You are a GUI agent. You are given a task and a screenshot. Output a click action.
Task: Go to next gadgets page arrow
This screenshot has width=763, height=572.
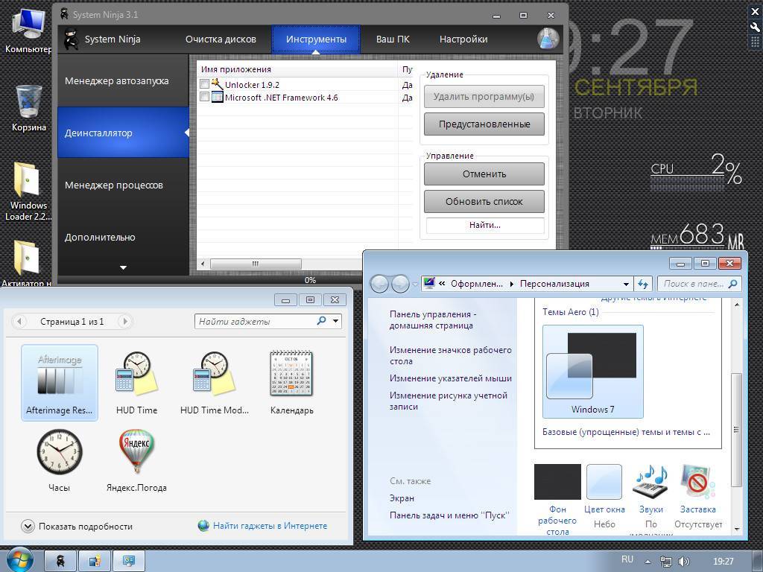tap(124, 321)
